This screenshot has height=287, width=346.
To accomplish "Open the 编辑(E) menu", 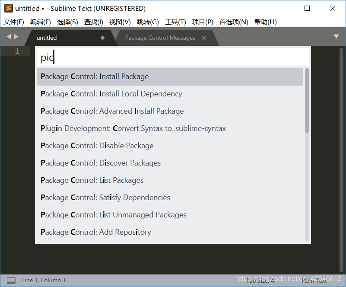I will [40, 22].
